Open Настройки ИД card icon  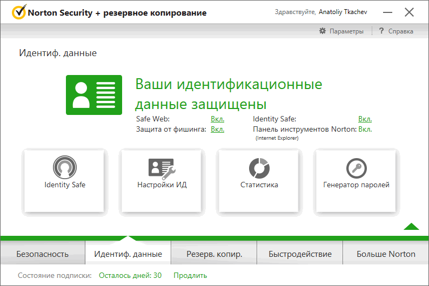click(x=162, y=168)
